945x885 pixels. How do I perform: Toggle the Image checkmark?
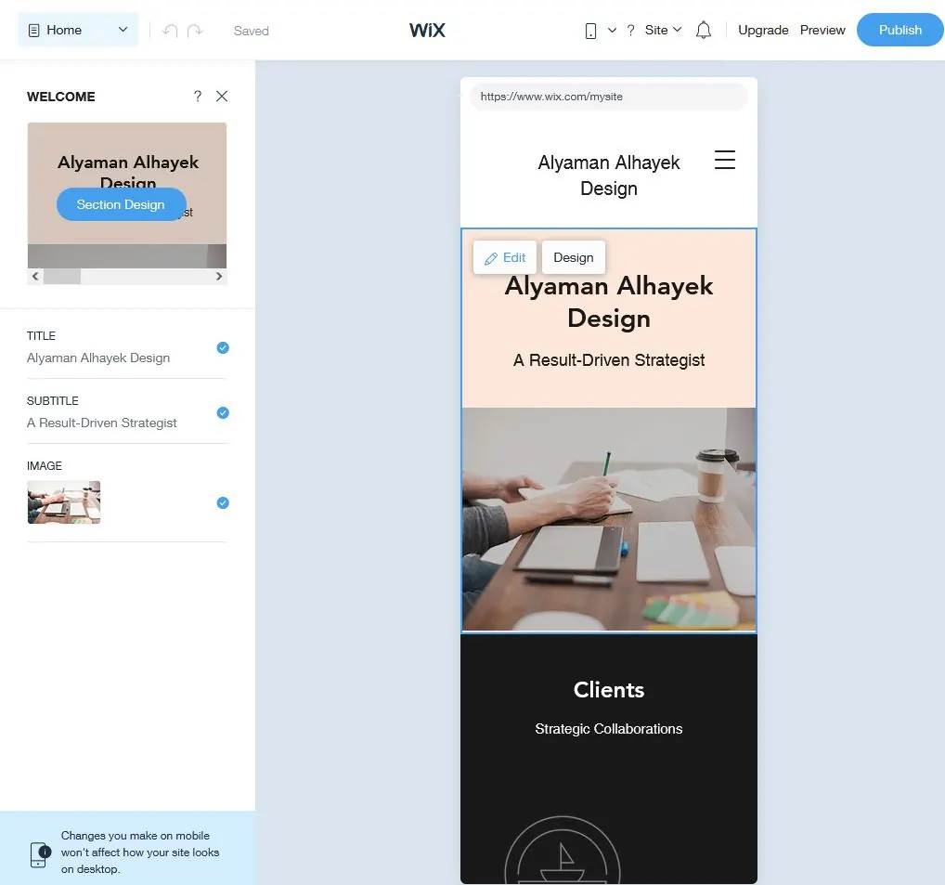tap(223, 502)
